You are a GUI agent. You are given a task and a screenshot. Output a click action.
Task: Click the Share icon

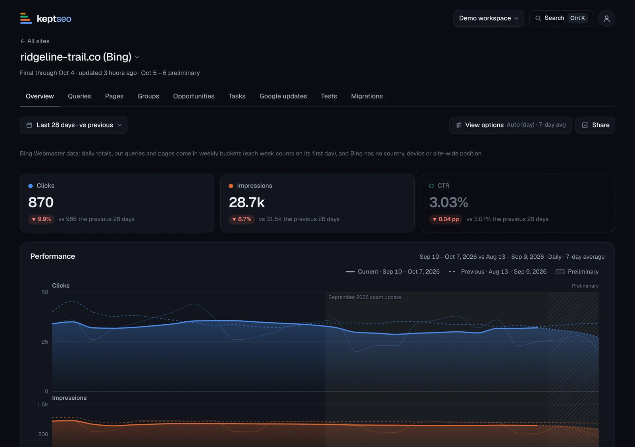pos(585,125)
